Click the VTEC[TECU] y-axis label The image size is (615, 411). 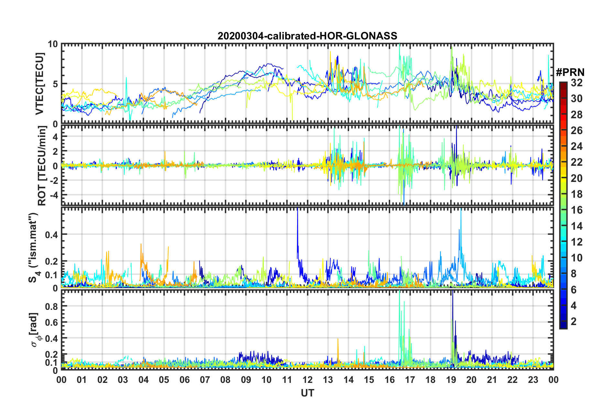[40, 84]
